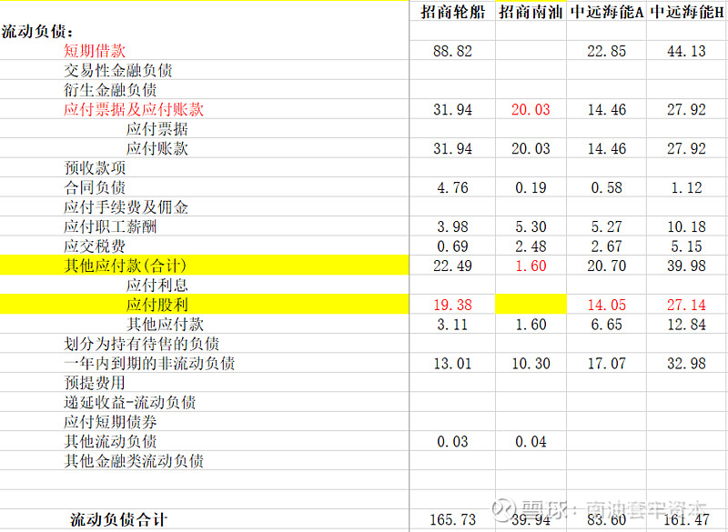Select the 应付职工薪酬 row label

click(x=110, y=226)
